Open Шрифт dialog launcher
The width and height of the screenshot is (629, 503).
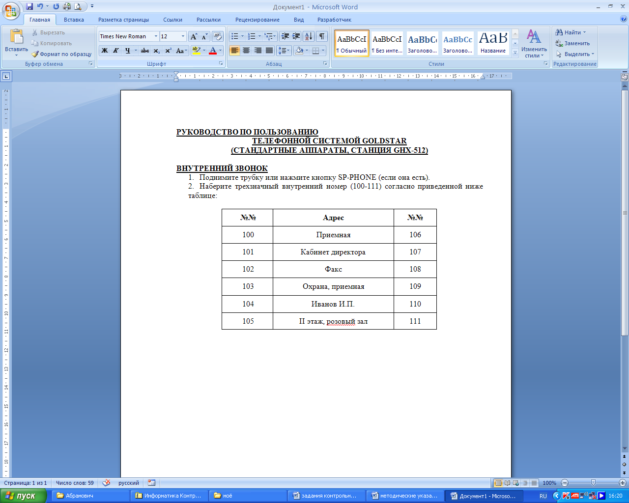pos(221,64)
